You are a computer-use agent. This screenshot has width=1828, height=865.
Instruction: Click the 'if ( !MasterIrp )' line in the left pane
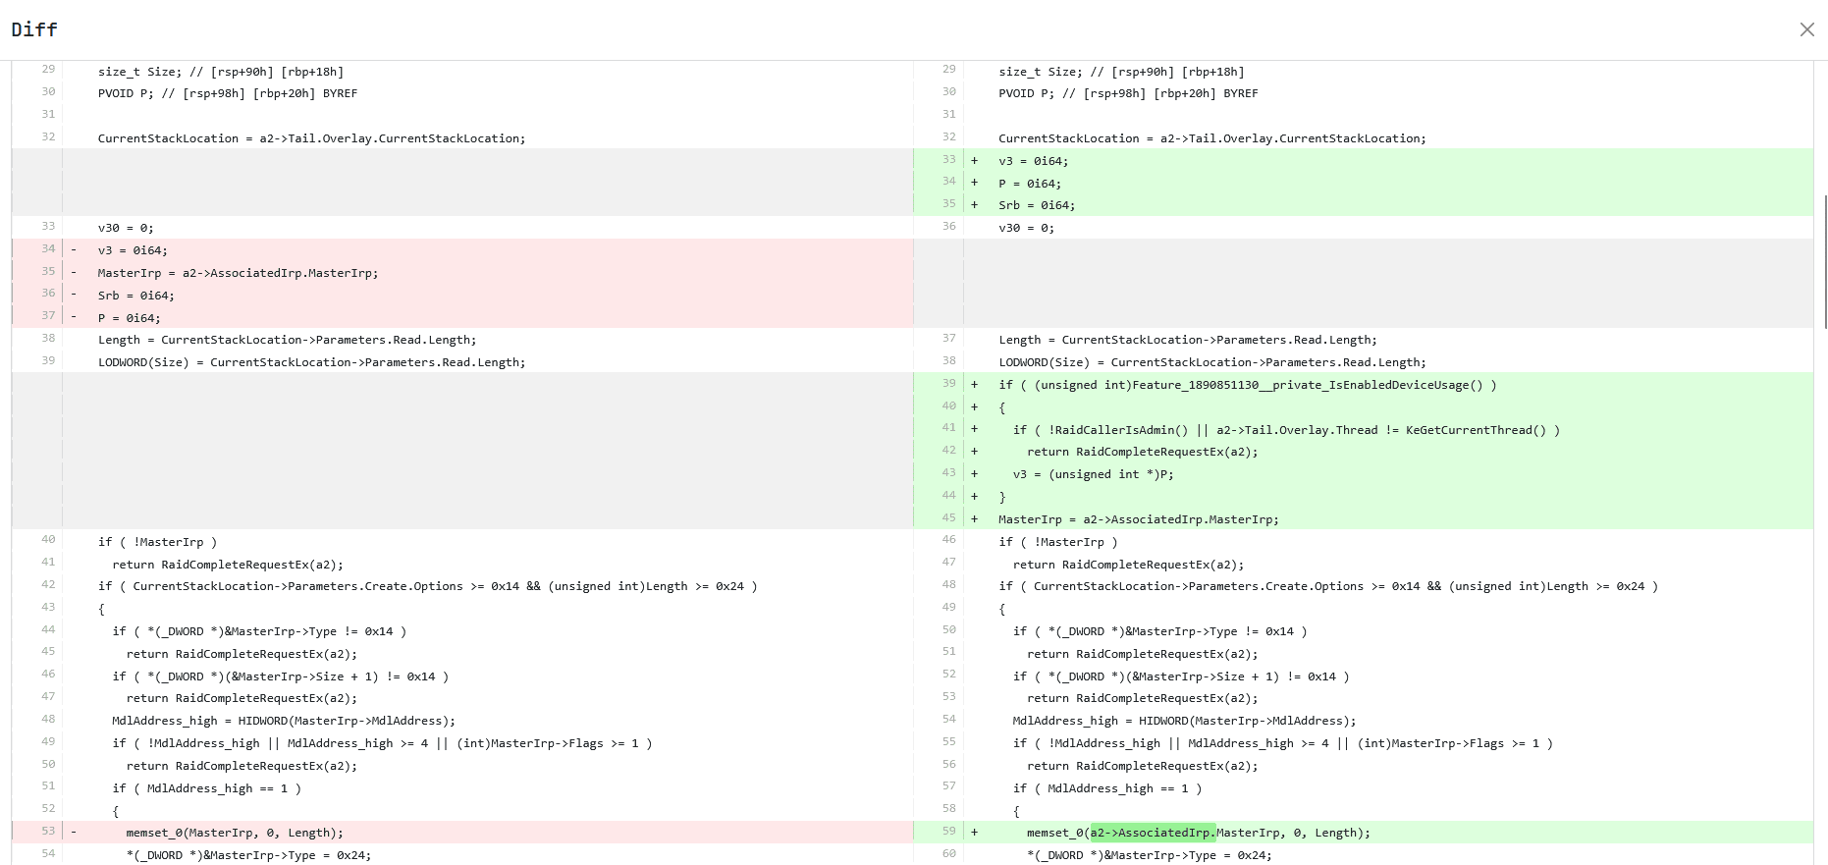coord(157,542)
